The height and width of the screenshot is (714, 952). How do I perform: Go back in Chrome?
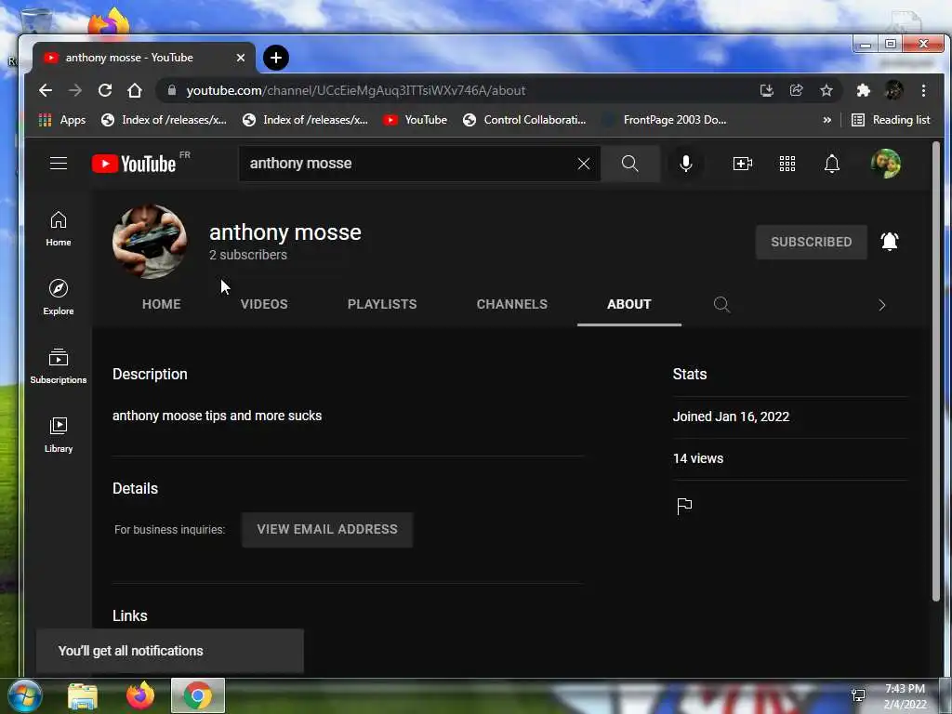pos(46,90)
